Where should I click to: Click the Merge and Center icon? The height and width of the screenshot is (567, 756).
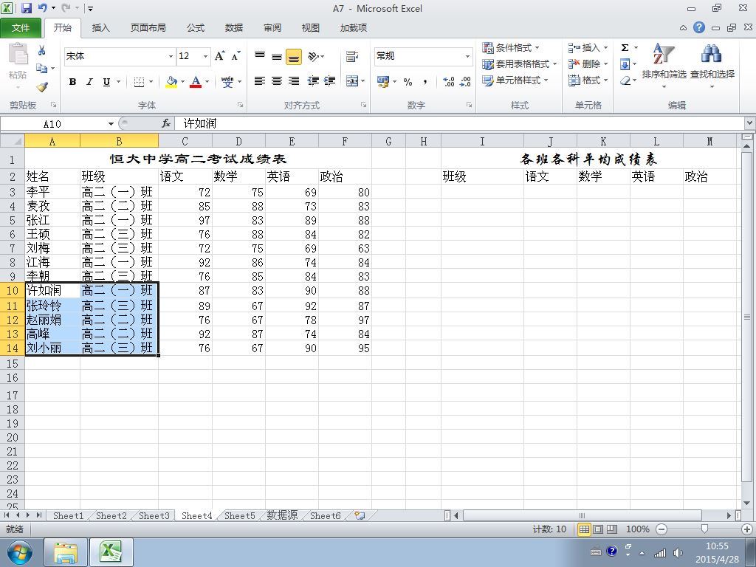(x=352, y=81)
